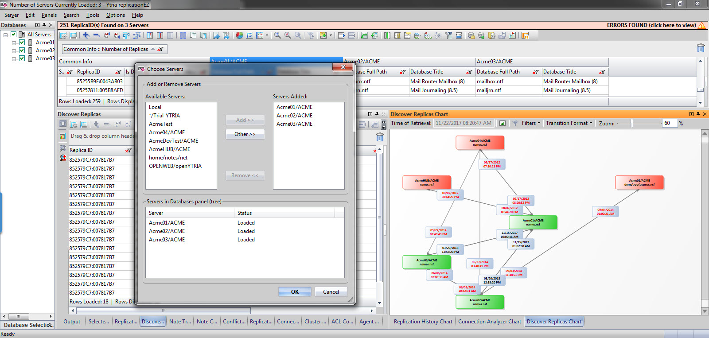Click the green arrow import icon in toolbar
Screen dimensions: 709x338
click(x=364, y=35)
